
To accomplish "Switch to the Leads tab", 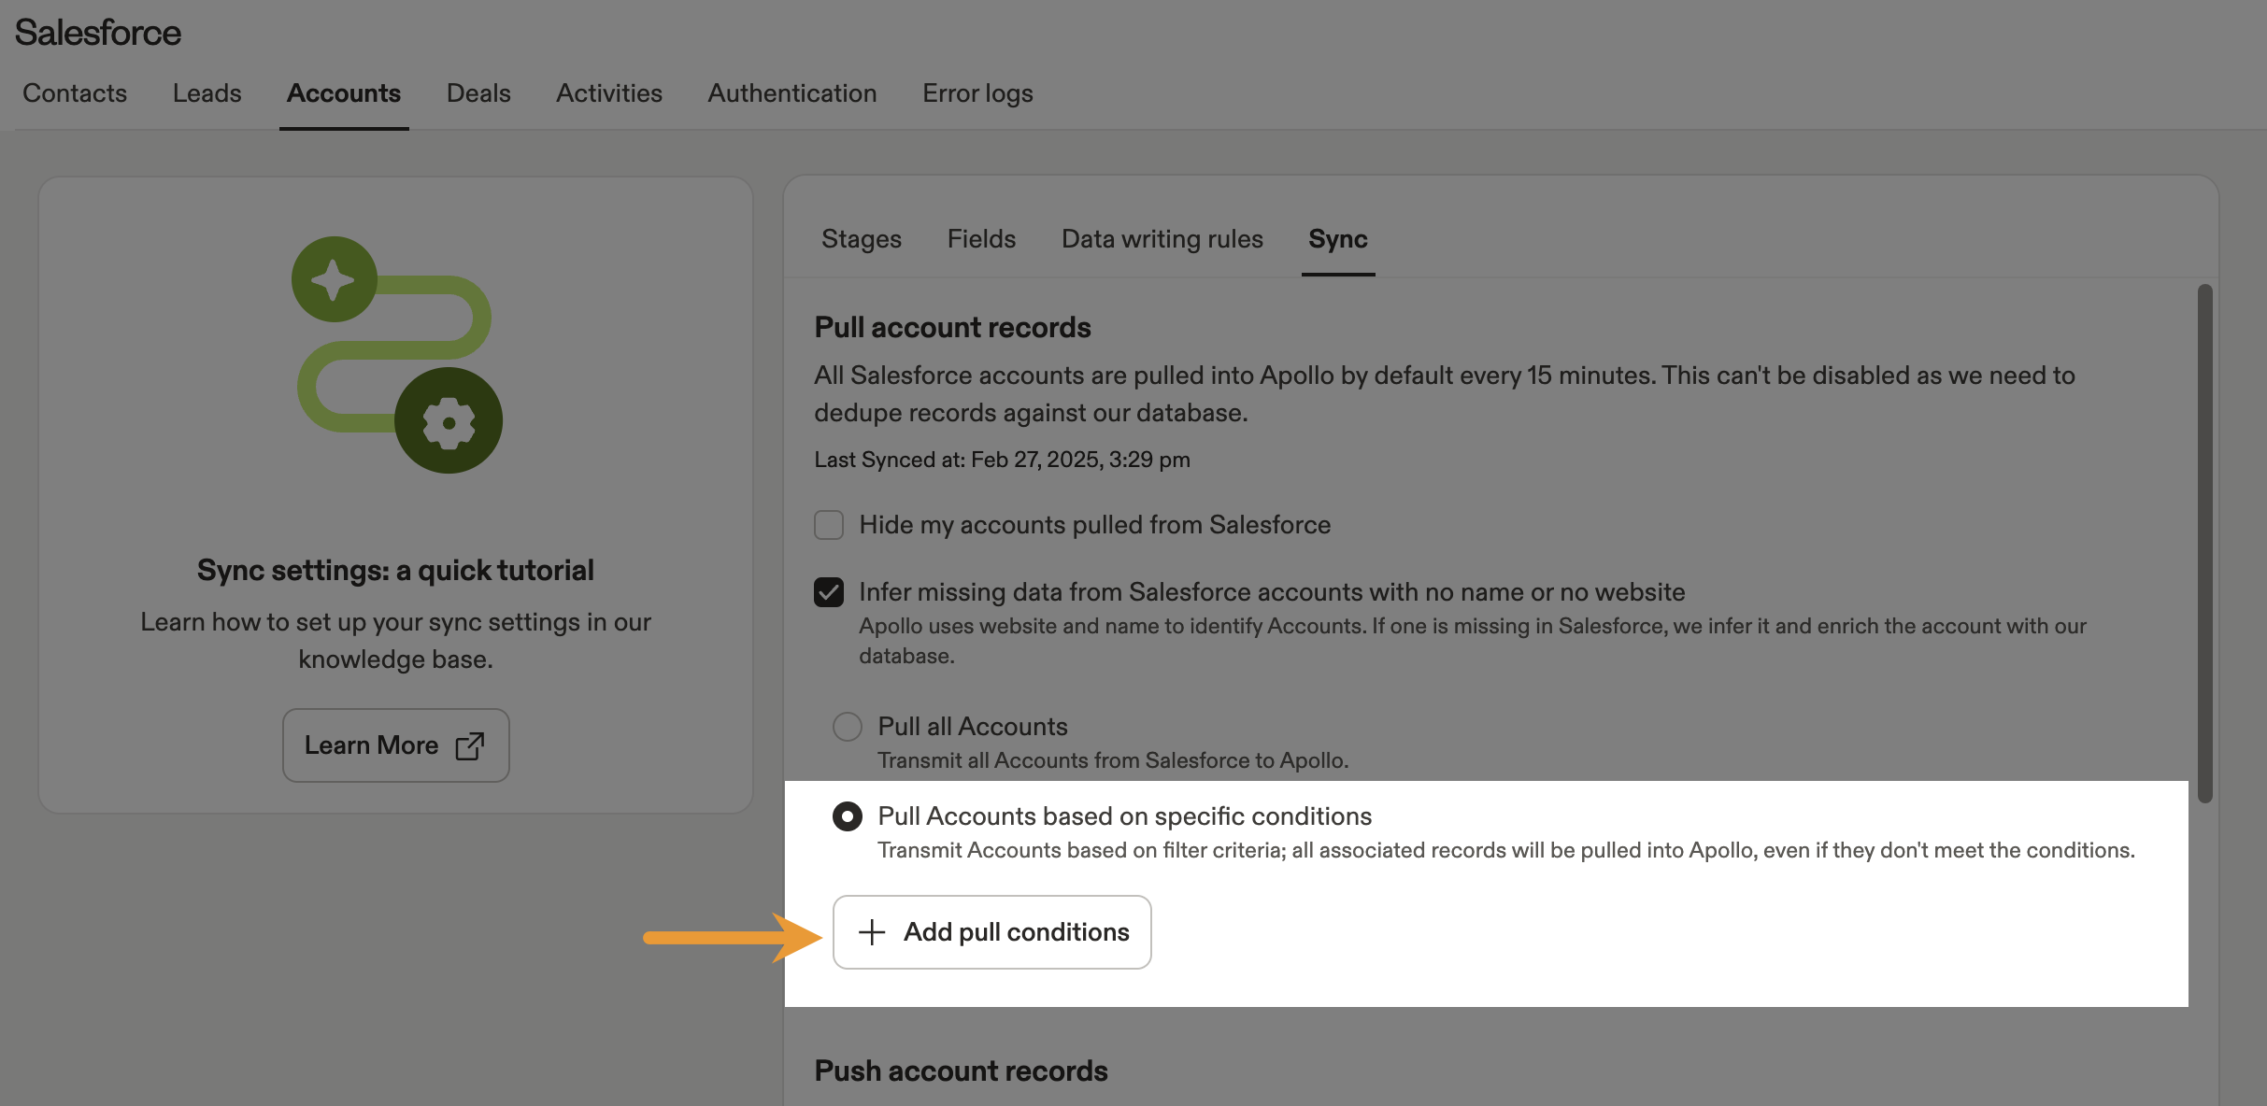I will (207, 93).
